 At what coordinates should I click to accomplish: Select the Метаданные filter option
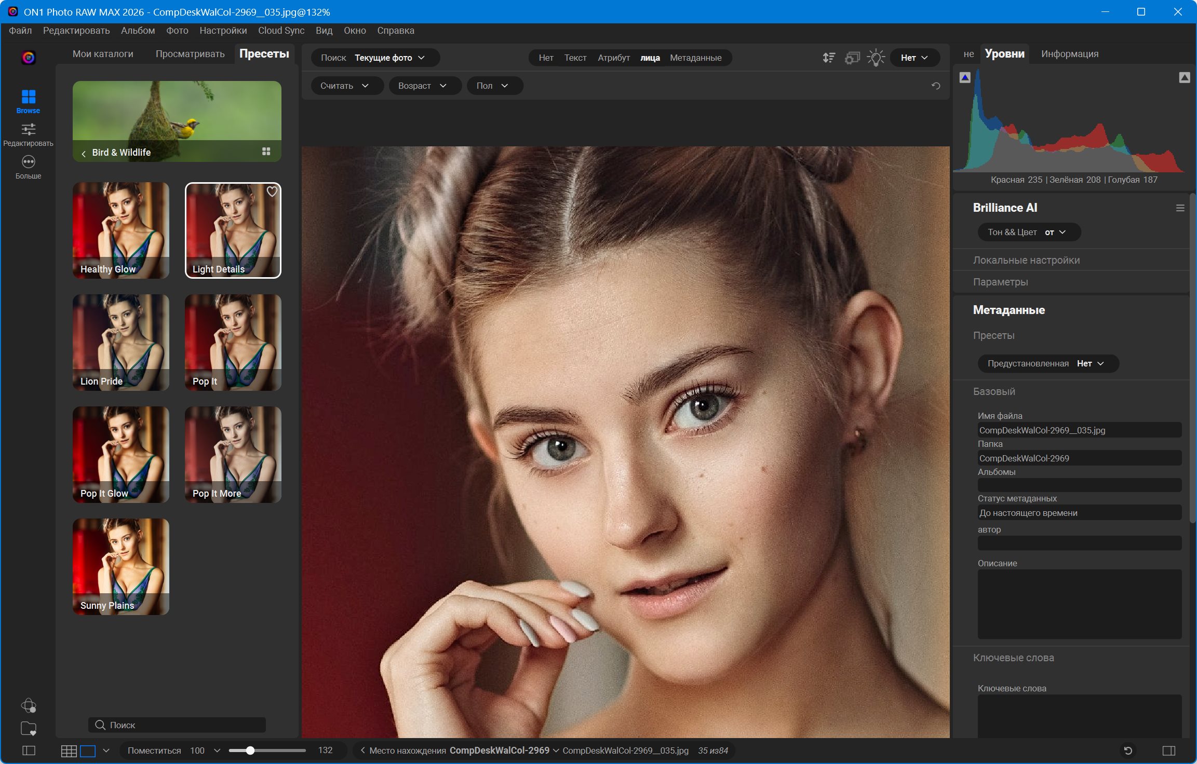695,58
